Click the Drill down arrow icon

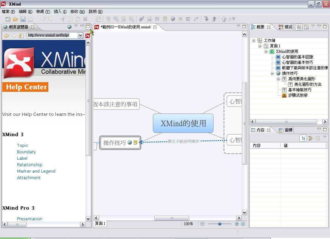click(x=206, y=19)
